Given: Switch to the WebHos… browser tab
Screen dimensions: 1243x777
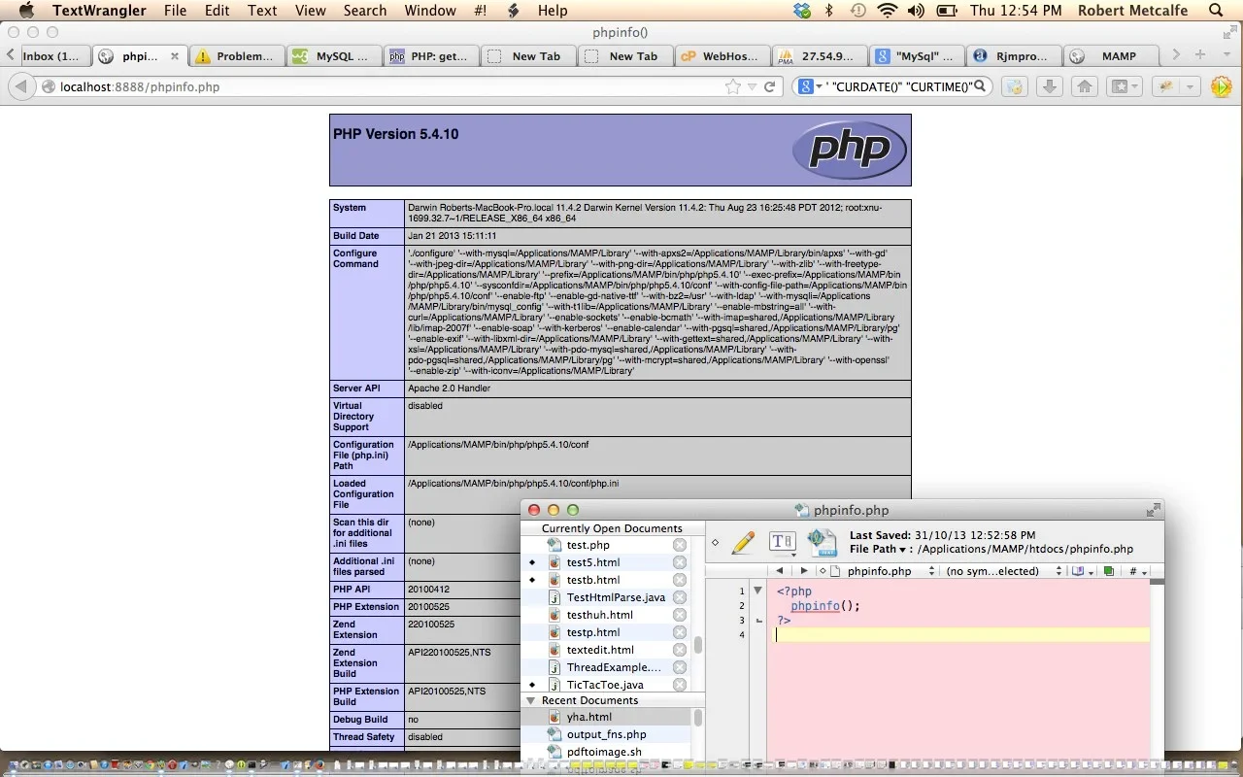Looking at the screenshot, I should (x=722, y=56).
